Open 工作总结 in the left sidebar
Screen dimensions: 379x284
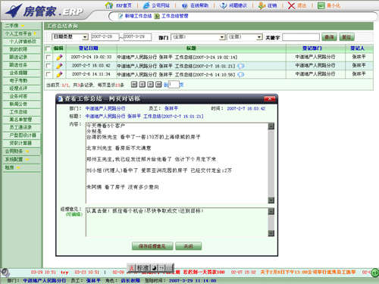pos(18,112)
